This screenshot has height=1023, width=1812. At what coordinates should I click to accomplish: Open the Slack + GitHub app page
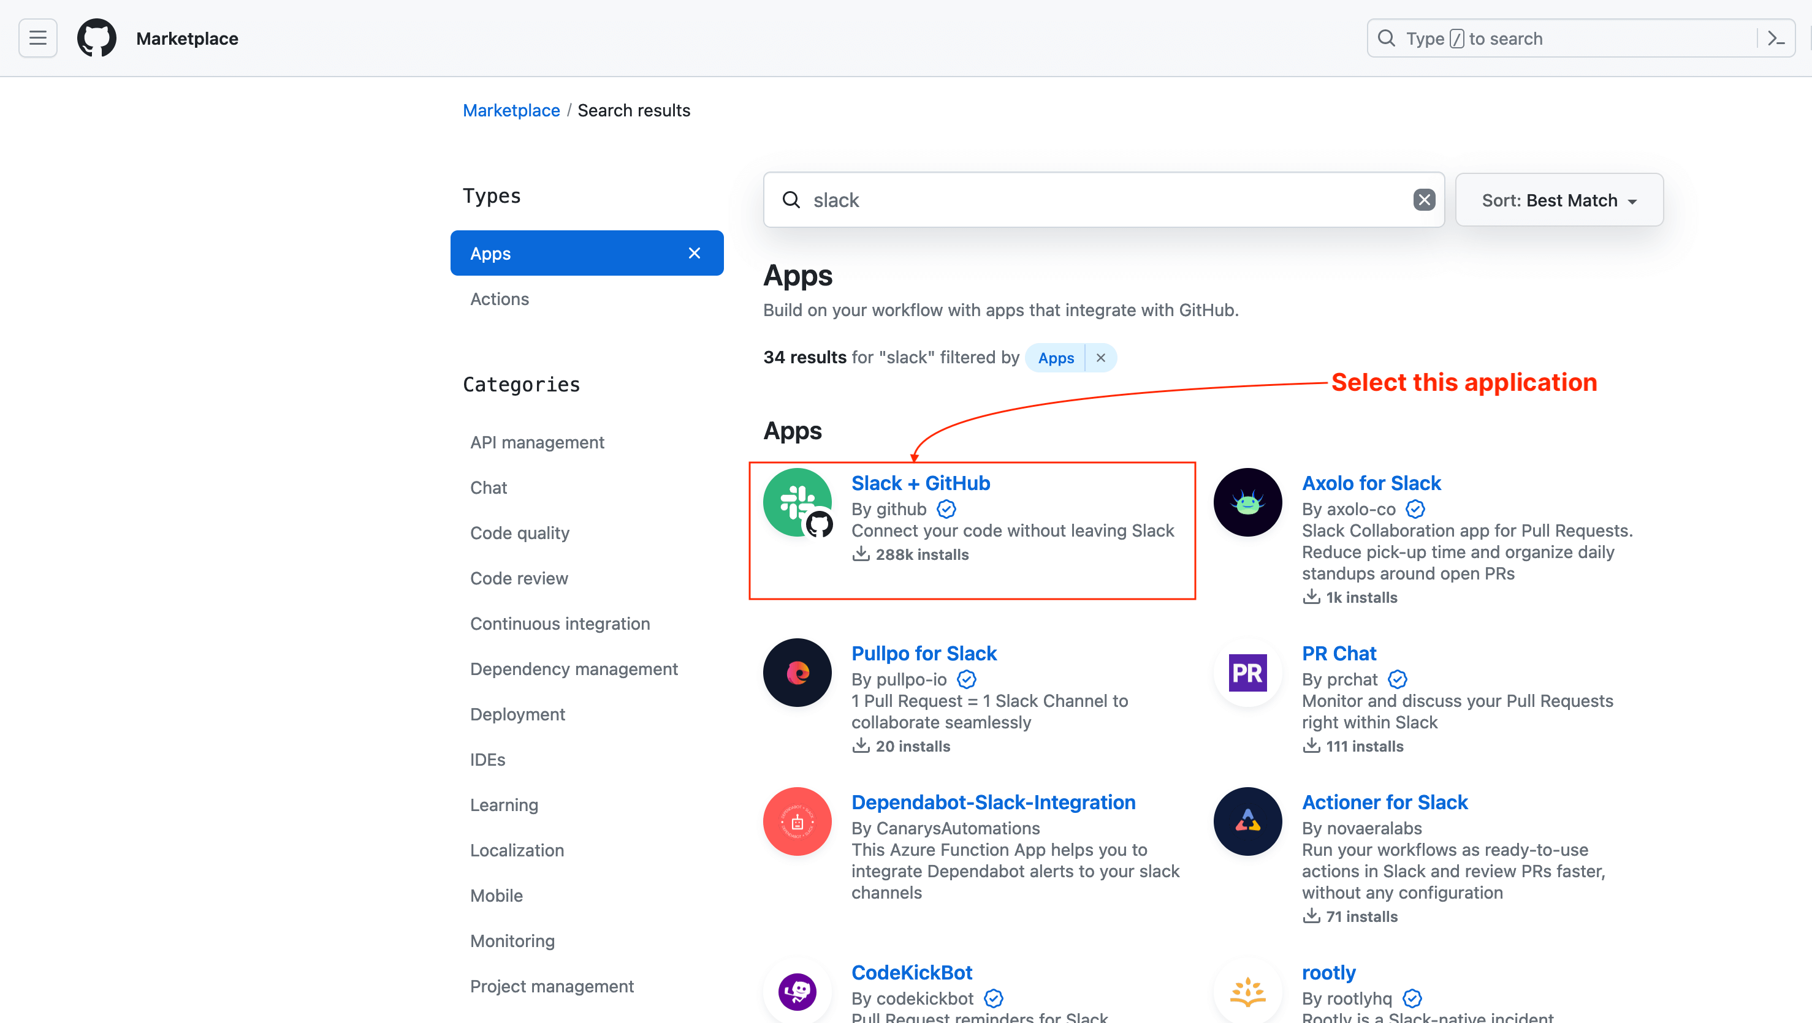921,483
